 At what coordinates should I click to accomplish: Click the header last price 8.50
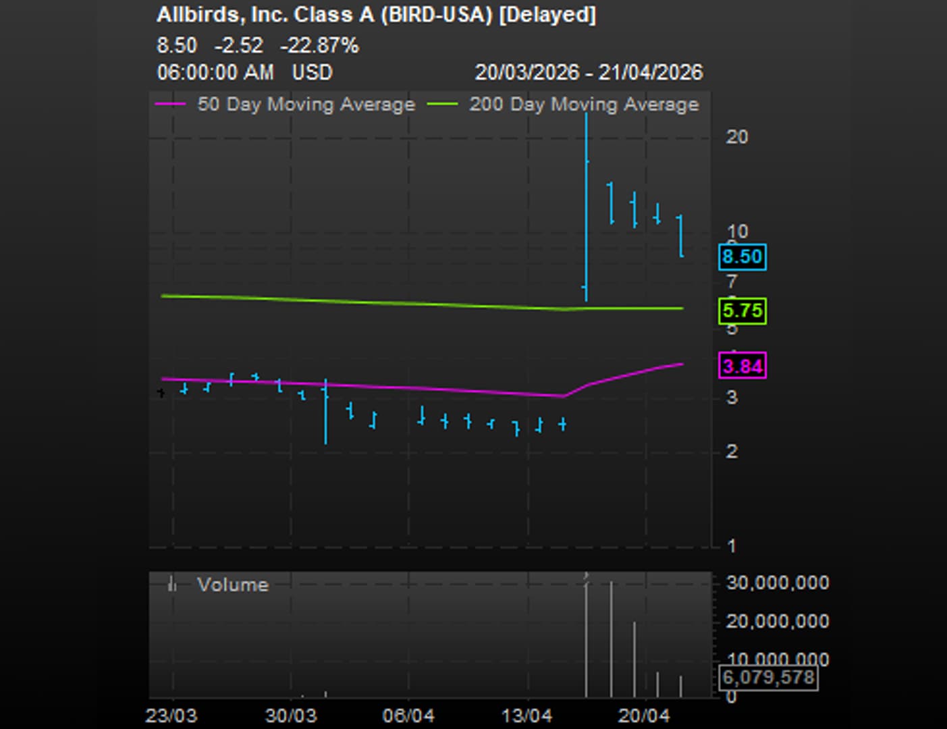[177, 45]
